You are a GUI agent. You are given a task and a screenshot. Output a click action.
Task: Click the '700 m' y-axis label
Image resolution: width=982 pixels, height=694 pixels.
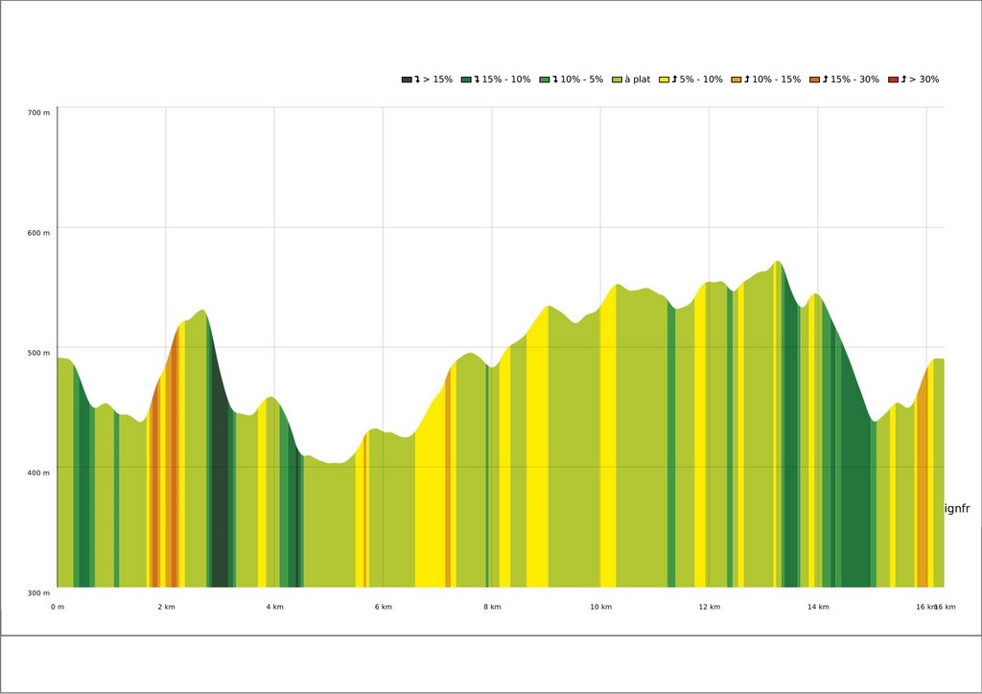click(38, 113)
